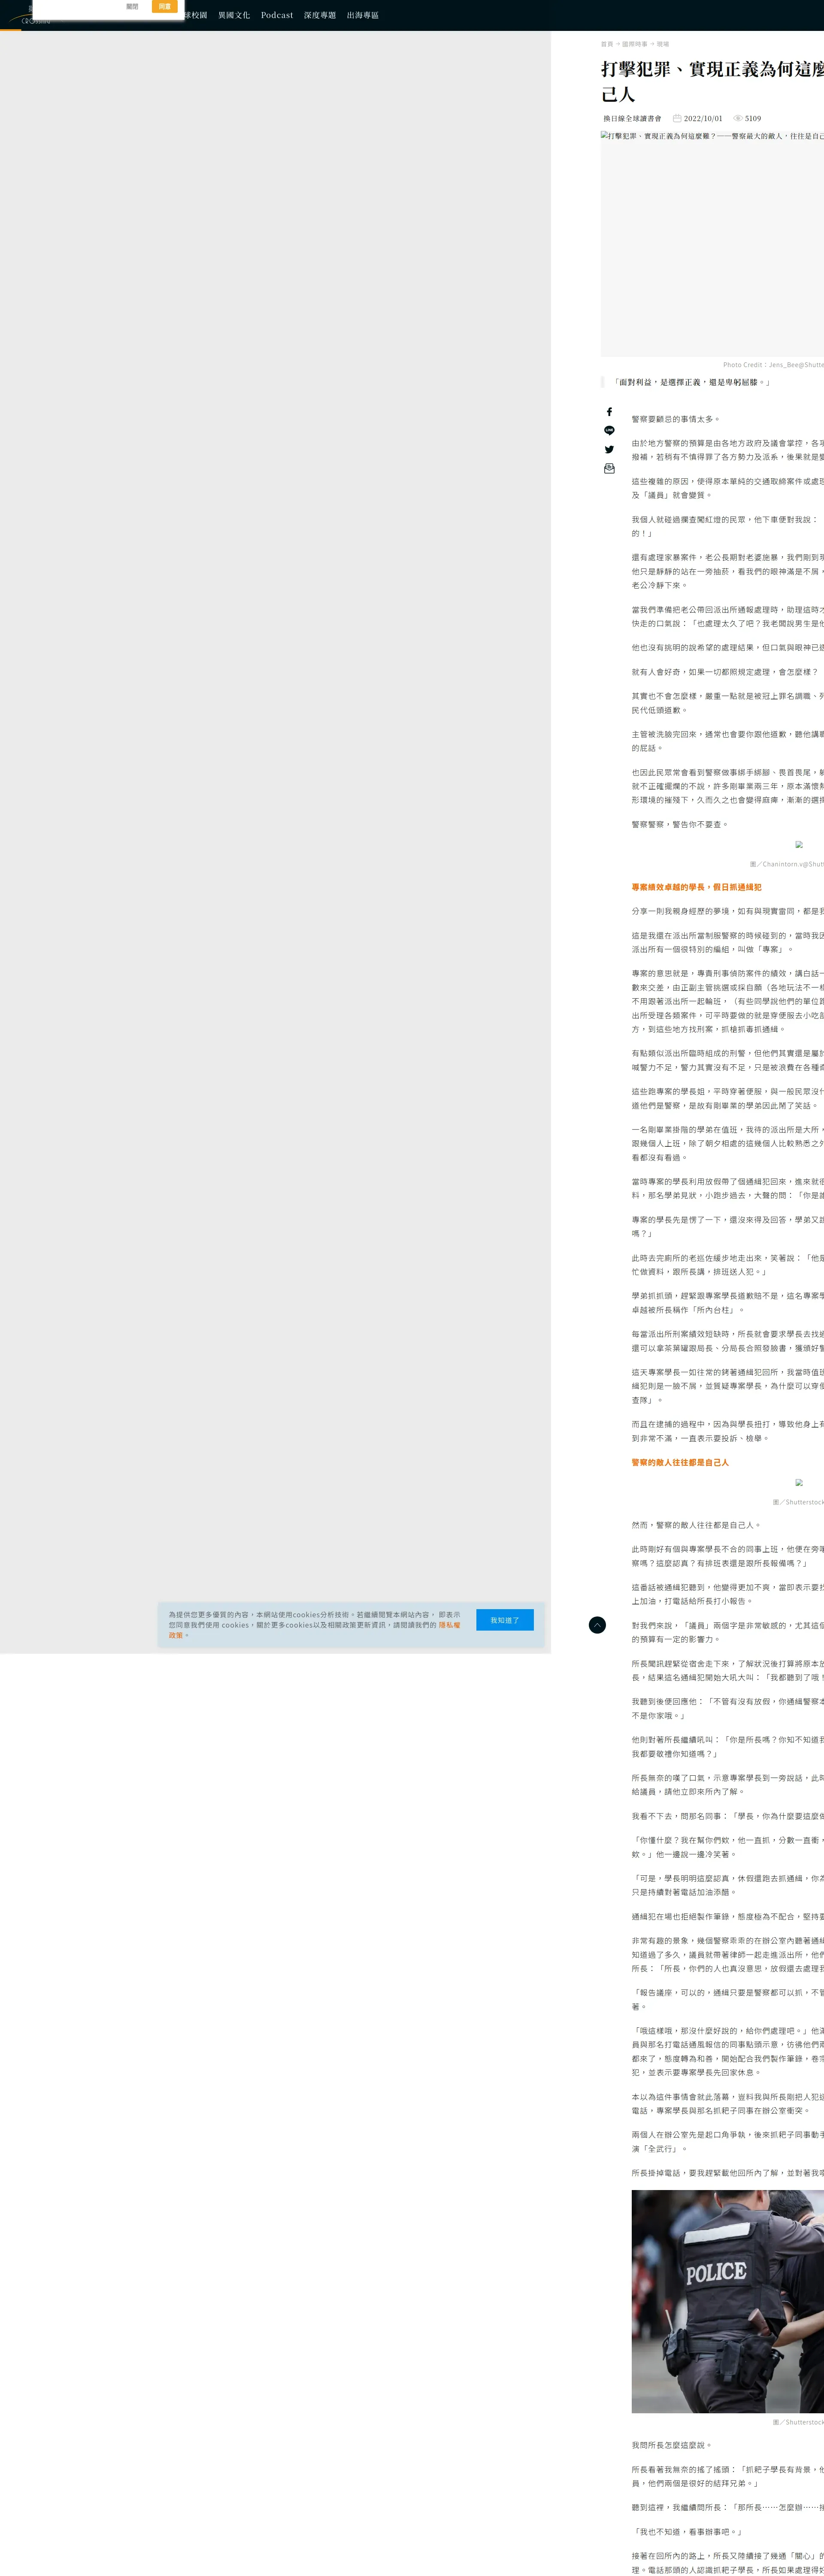
Task: Click the scroll back to top arrow
Action: click(597, 1625)
